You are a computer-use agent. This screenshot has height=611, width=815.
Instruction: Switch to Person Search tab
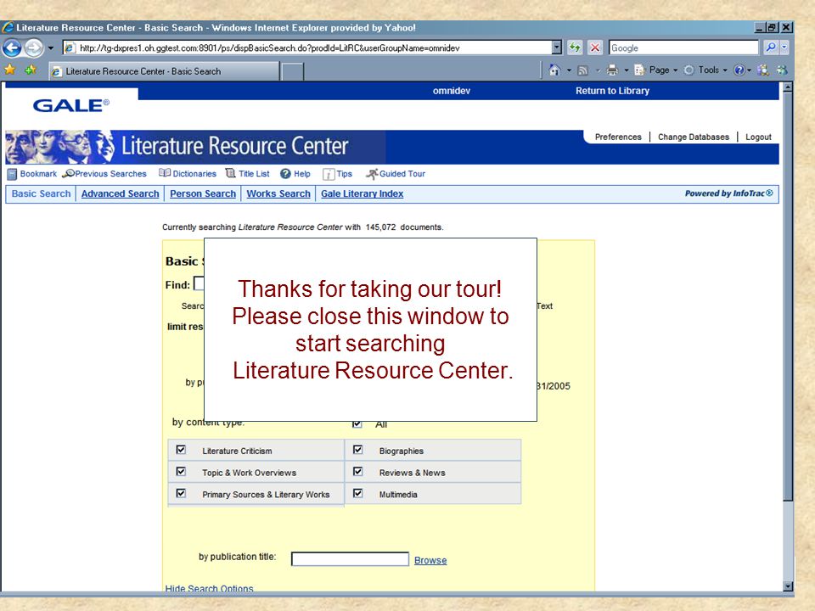[x=203, y=193]
